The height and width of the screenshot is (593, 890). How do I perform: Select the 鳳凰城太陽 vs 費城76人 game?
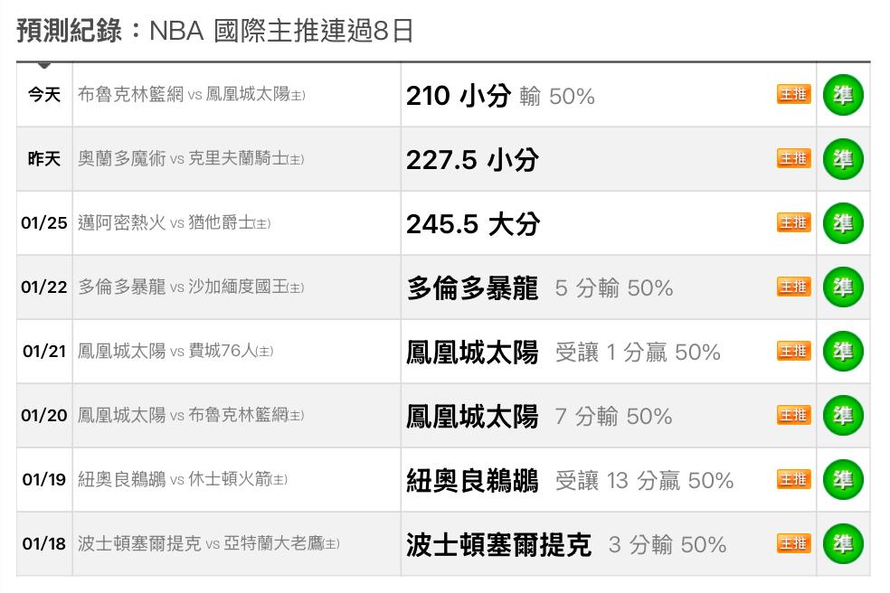click(x=175, y=352)
